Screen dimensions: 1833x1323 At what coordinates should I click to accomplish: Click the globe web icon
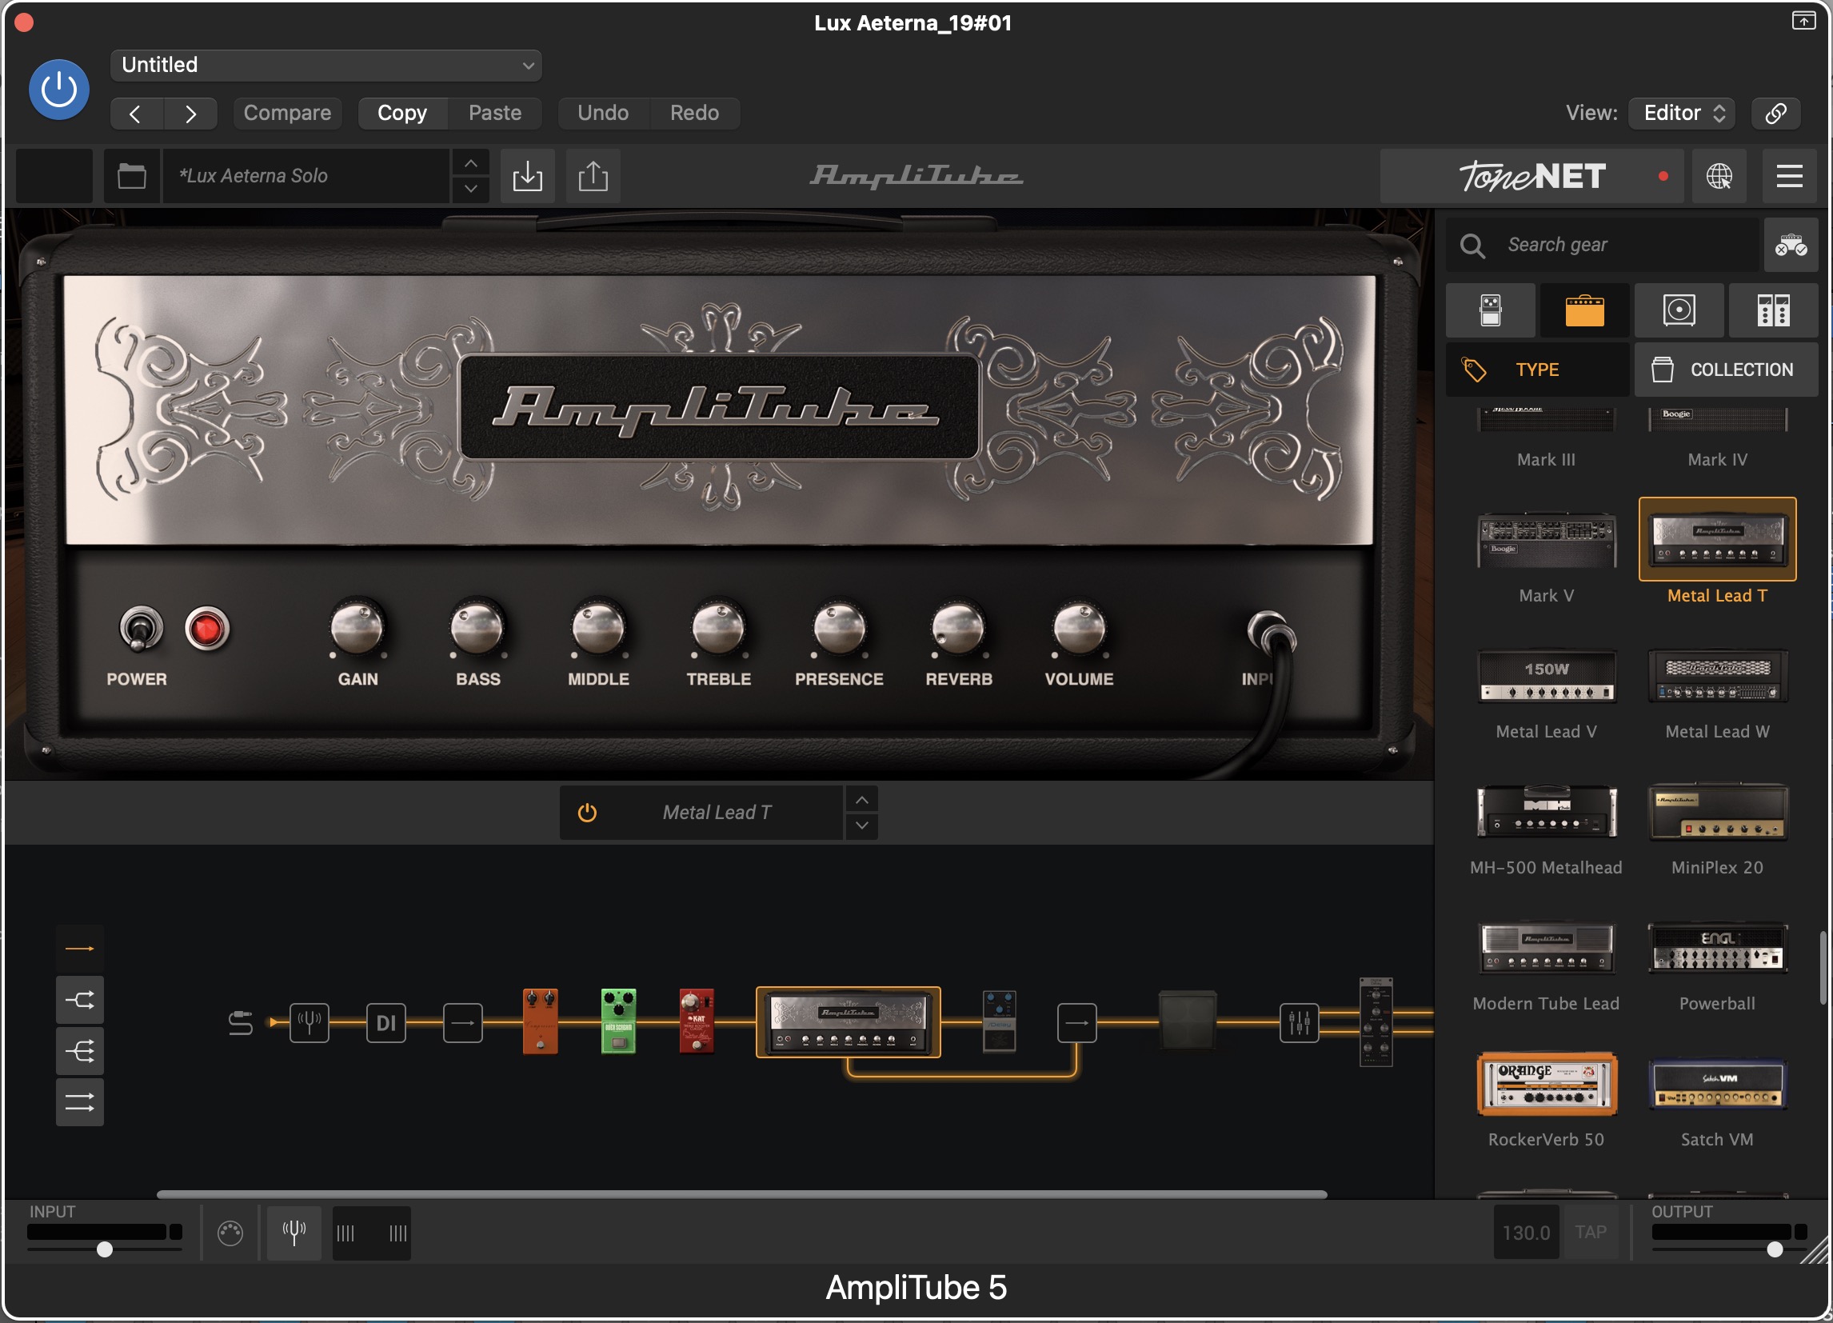pos(1719,175)
